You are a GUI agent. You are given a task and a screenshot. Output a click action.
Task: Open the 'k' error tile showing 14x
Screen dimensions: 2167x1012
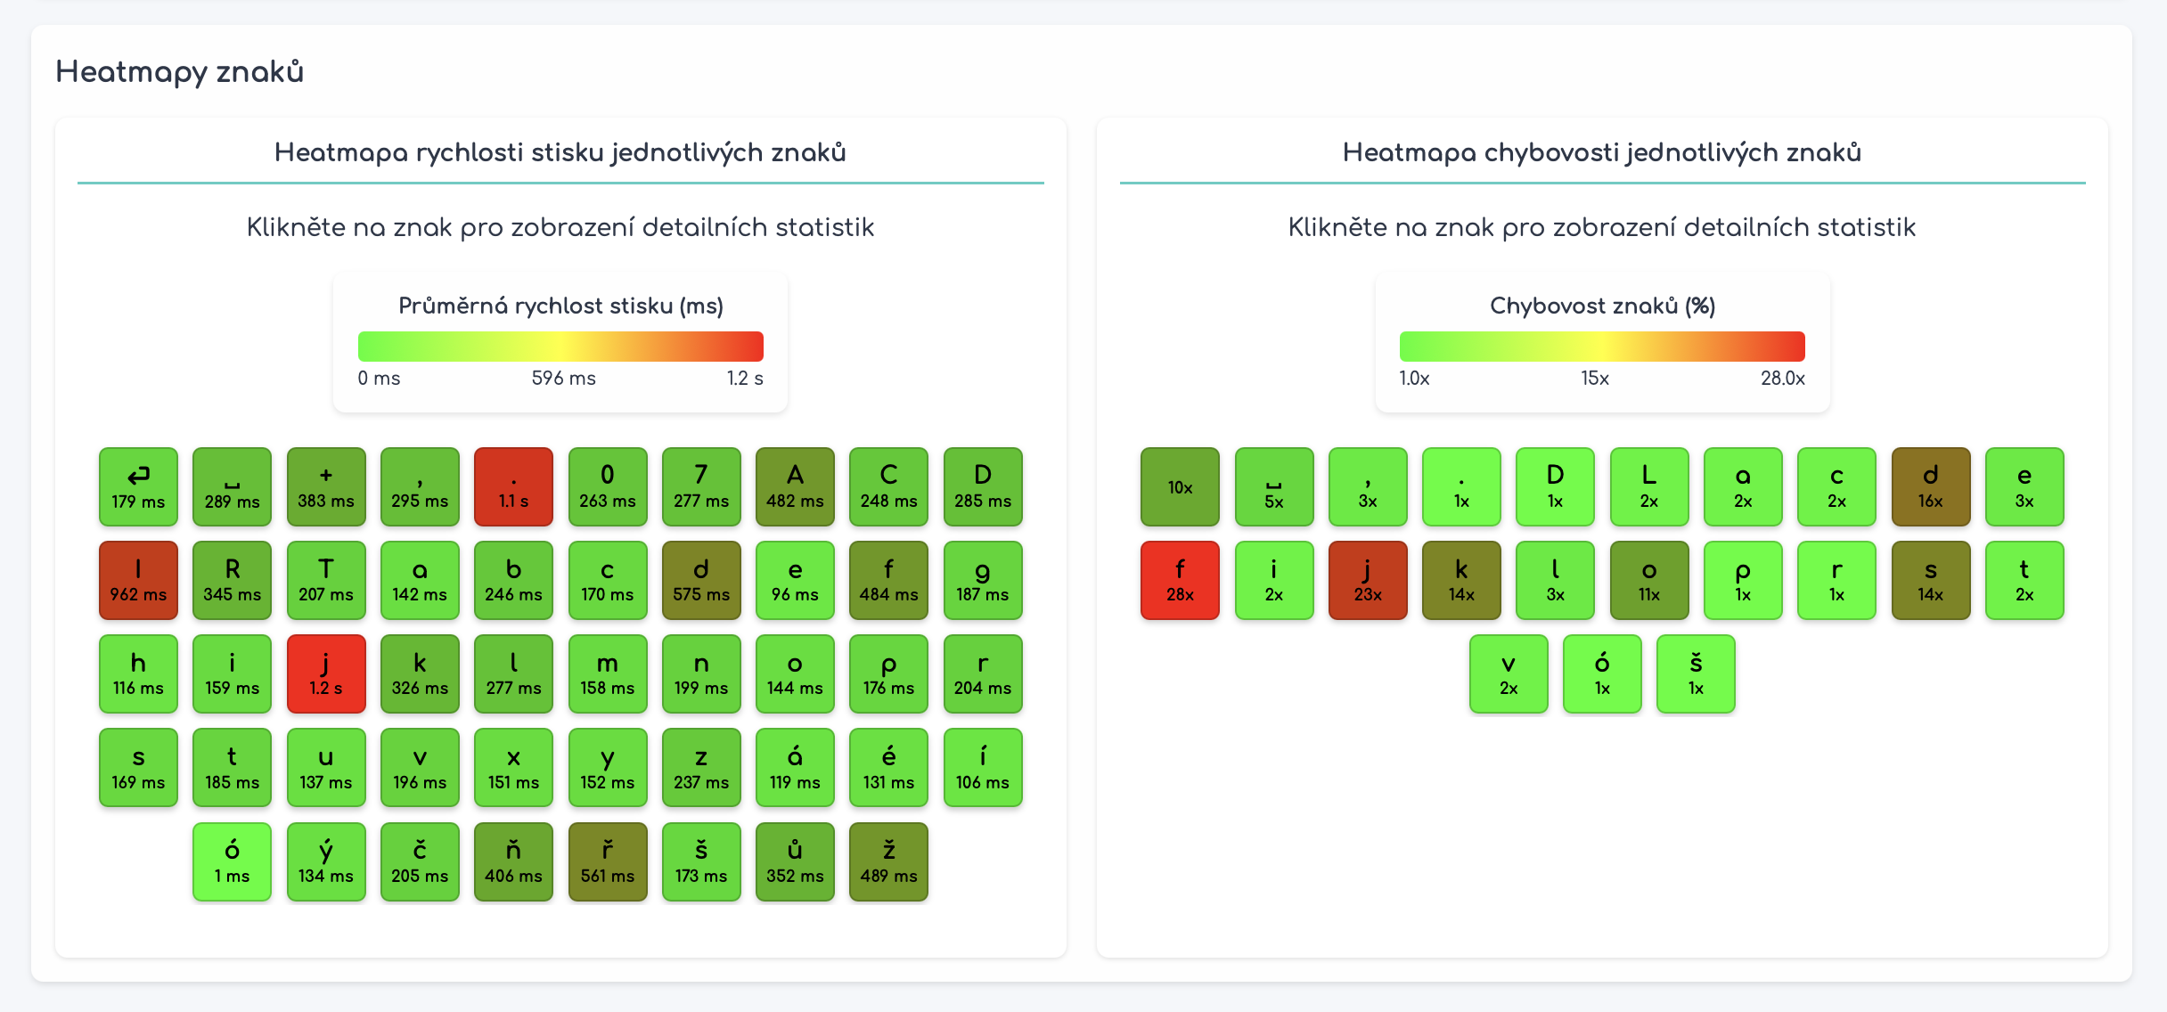(x=1461, y=580)
